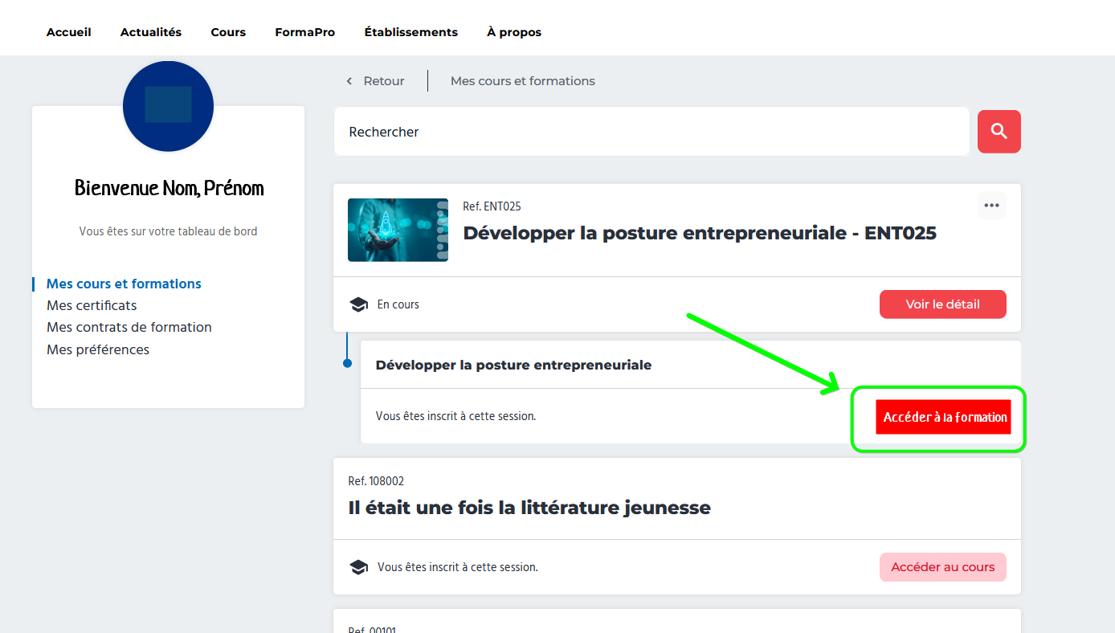Click the Rechercher search field

pos(651,132)
